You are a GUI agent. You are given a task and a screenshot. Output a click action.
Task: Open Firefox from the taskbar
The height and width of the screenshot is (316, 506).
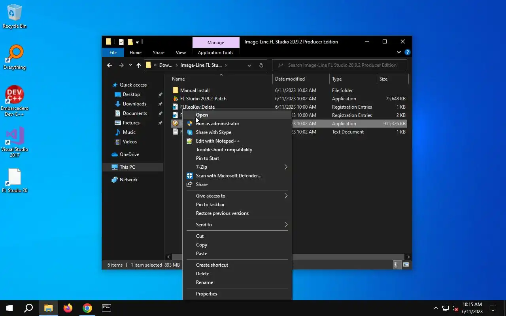[68, 308]
